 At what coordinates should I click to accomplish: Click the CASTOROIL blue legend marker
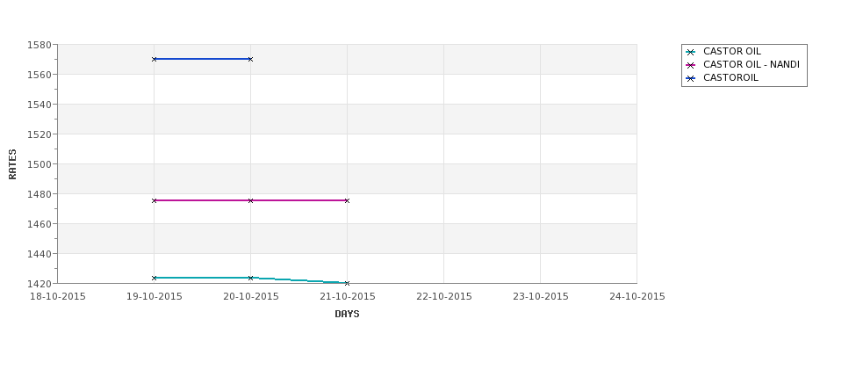point(691,79)
